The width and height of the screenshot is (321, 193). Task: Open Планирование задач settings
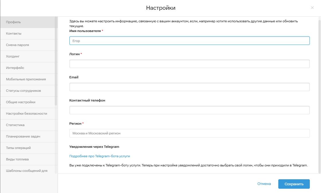(x=23, y=136)
